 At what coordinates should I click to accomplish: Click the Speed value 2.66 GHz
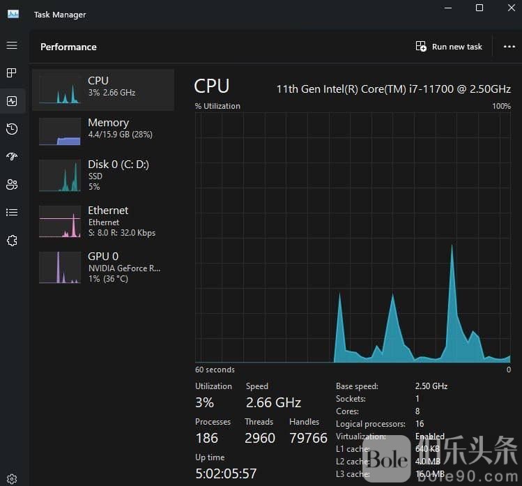pyautogui.click(x=273, y=402)
